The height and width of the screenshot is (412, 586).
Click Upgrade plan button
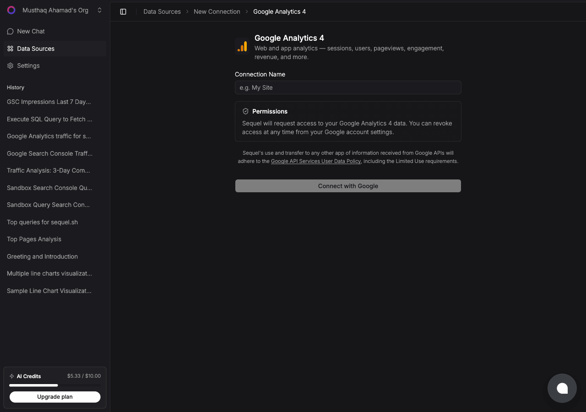(55, 397)
